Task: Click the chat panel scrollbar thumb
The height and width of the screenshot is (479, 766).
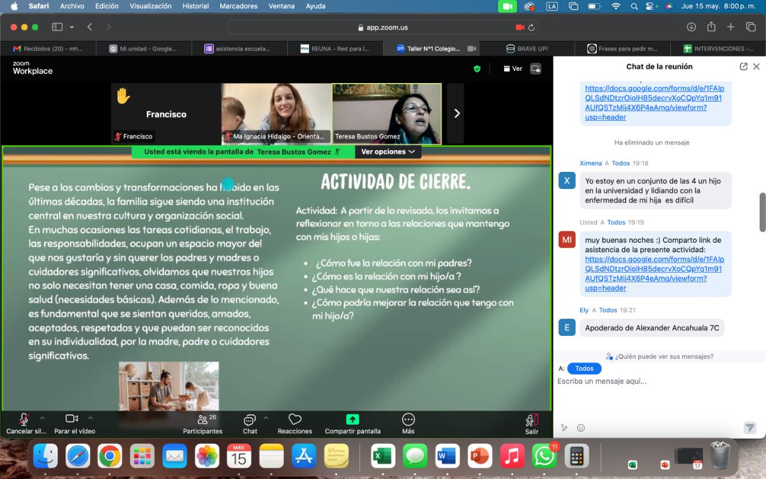Action: (x=762, y=212)
